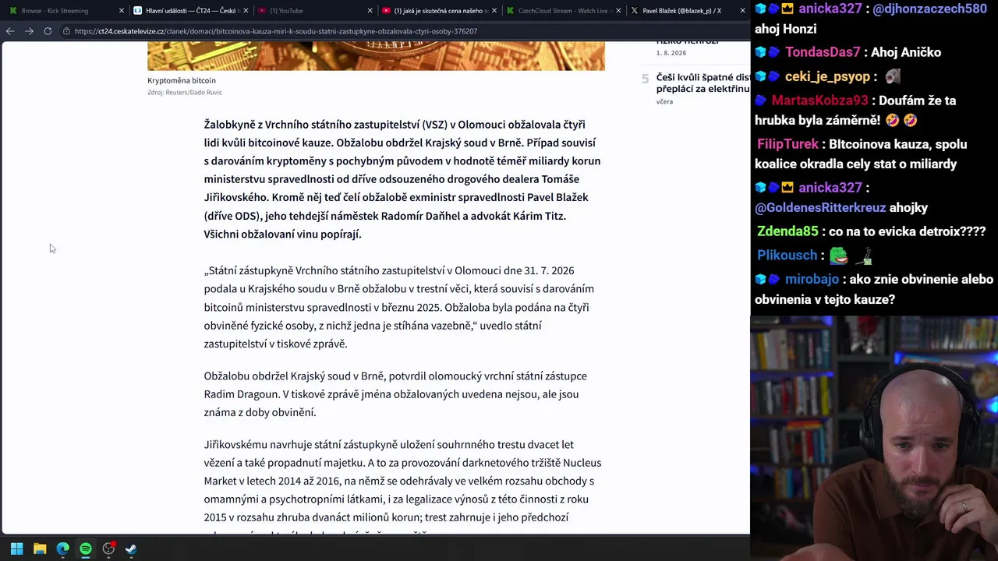Screen dimensions: 998x561
Task: Close the Browse - Kick Streaming tab
Action: 122,11
